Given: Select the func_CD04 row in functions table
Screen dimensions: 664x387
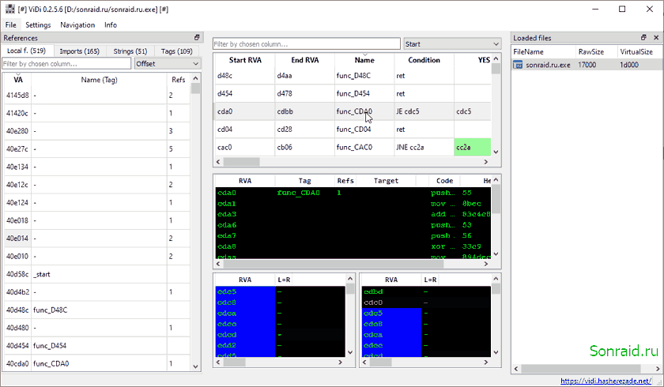Looking at the screenshot, I should (353, 130).
